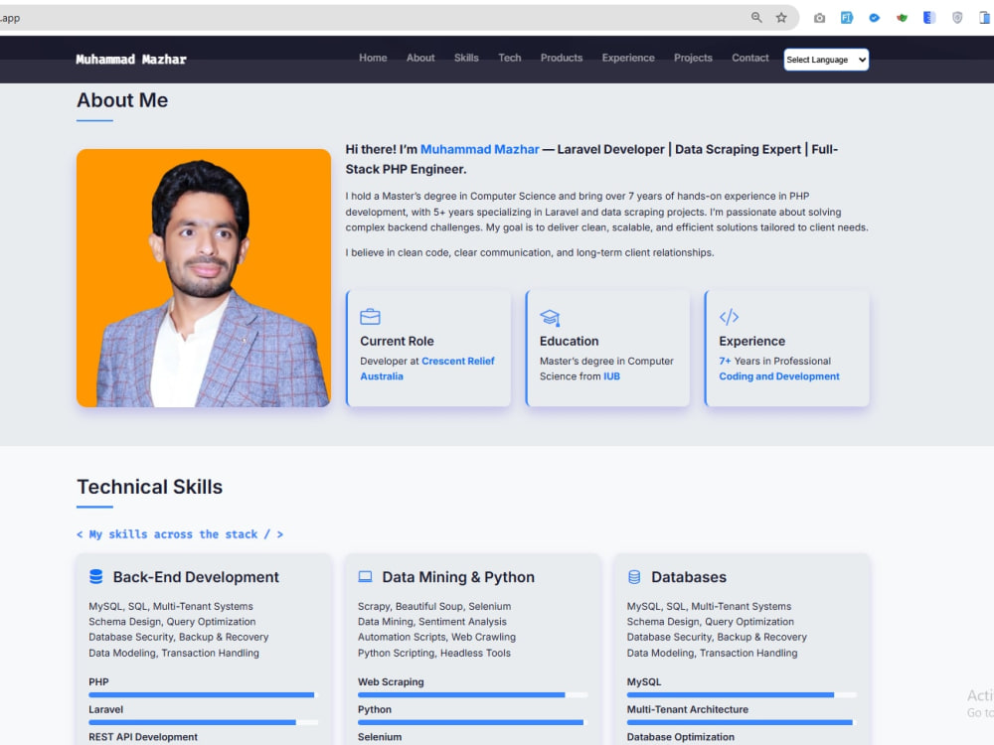This screenshot has height=745, width=994.
Task: Click the PHP skill progress bar
Action: pos(204,695)
